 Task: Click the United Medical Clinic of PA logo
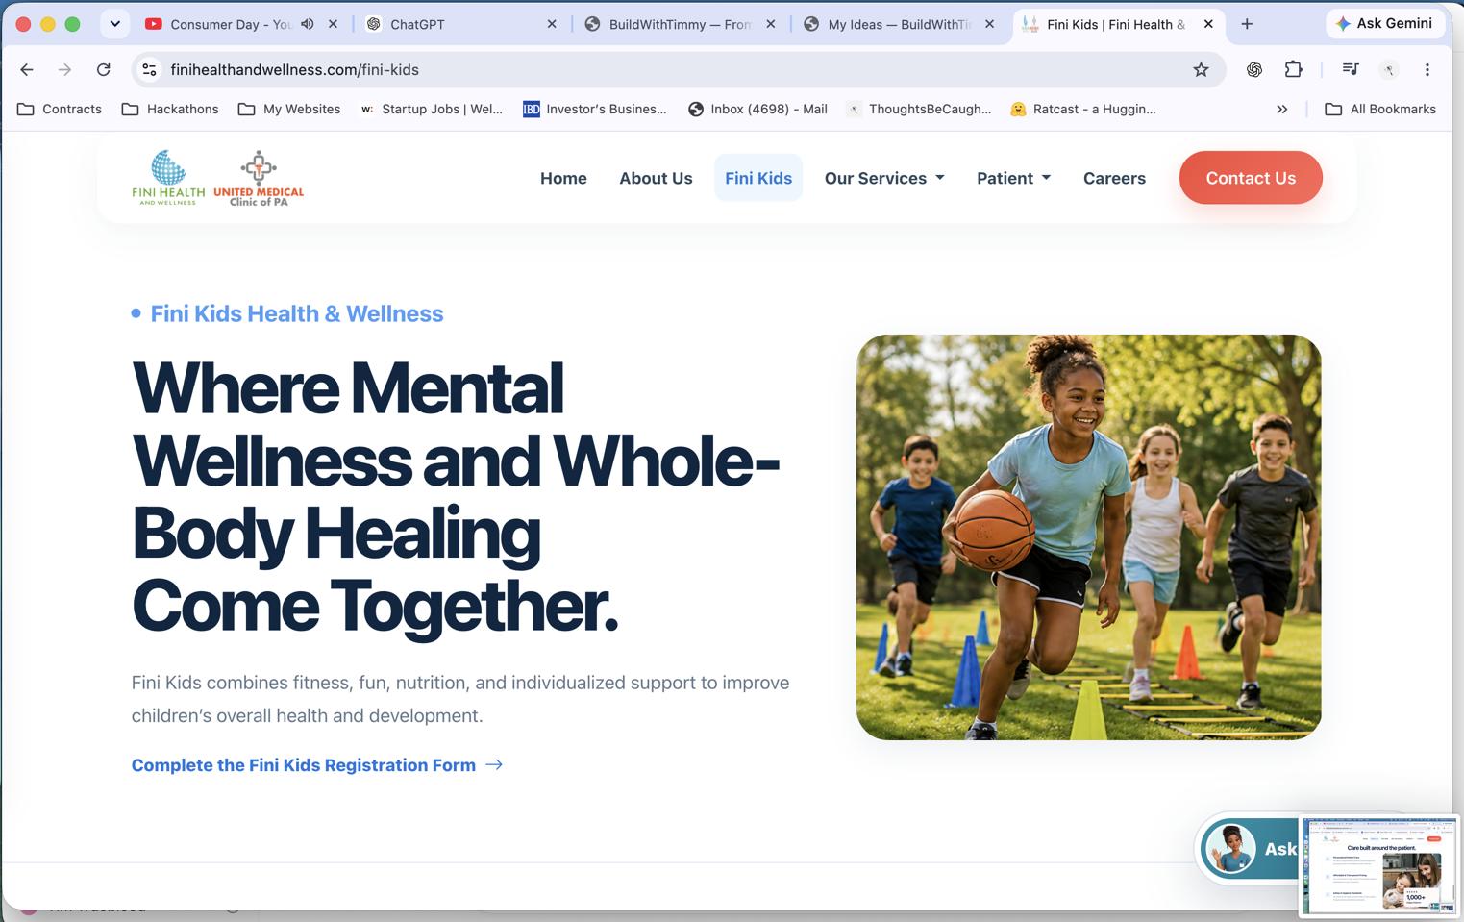[259, 178]
